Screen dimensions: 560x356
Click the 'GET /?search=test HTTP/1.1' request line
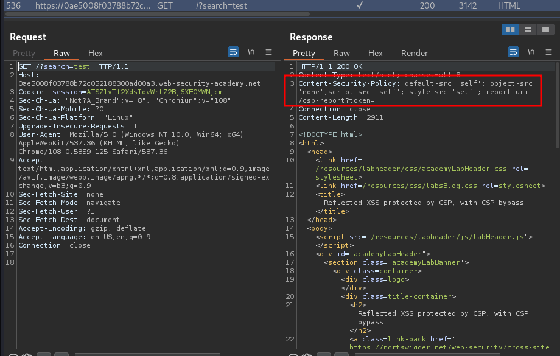point(74,66)
